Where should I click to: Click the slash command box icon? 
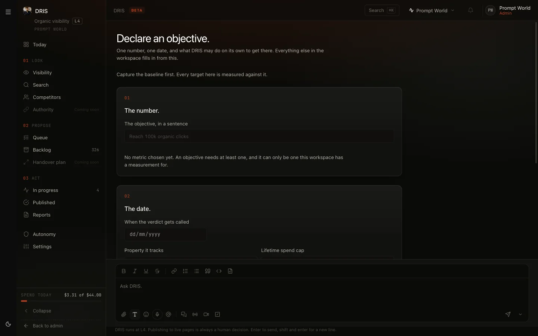coord(217,314)
